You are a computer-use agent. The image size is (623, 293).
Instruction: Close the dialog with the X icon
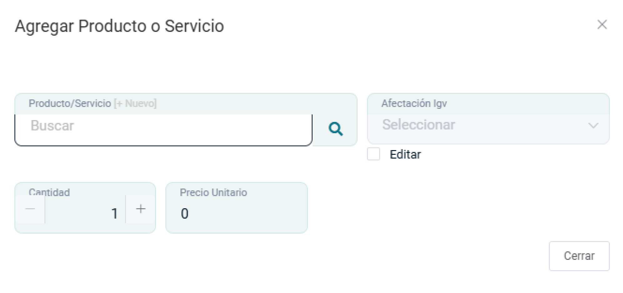[x=602, y=25]
